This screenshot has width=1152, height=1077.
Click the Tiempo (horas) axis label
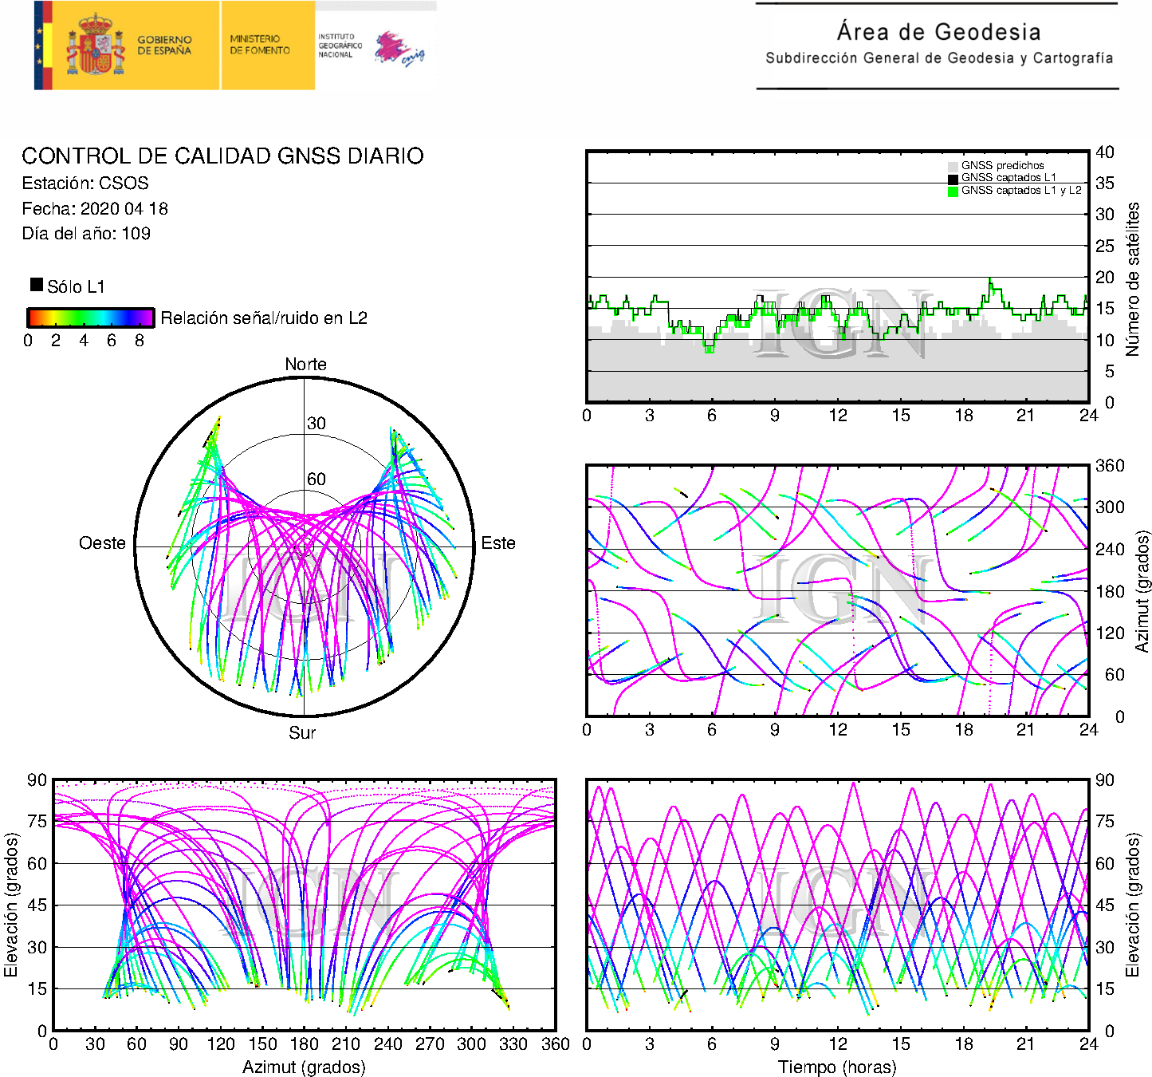pos(837,1067)
